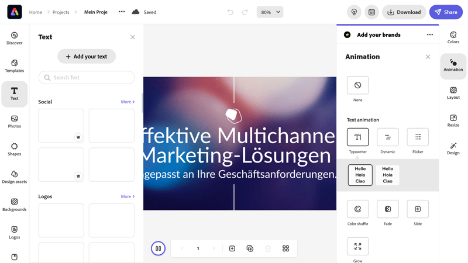
Task: Open the 80% zoom dropdown
Action: [x=270, y=12]
